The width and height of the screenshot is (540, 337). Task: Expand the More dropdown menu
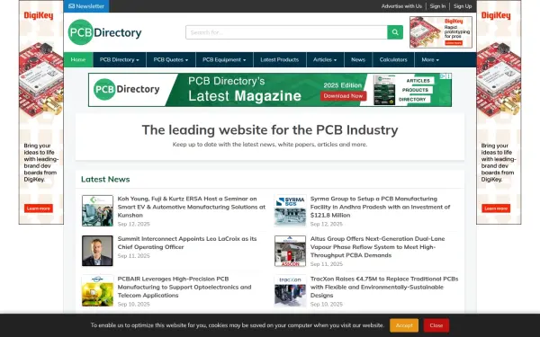[x=430, y=60]
